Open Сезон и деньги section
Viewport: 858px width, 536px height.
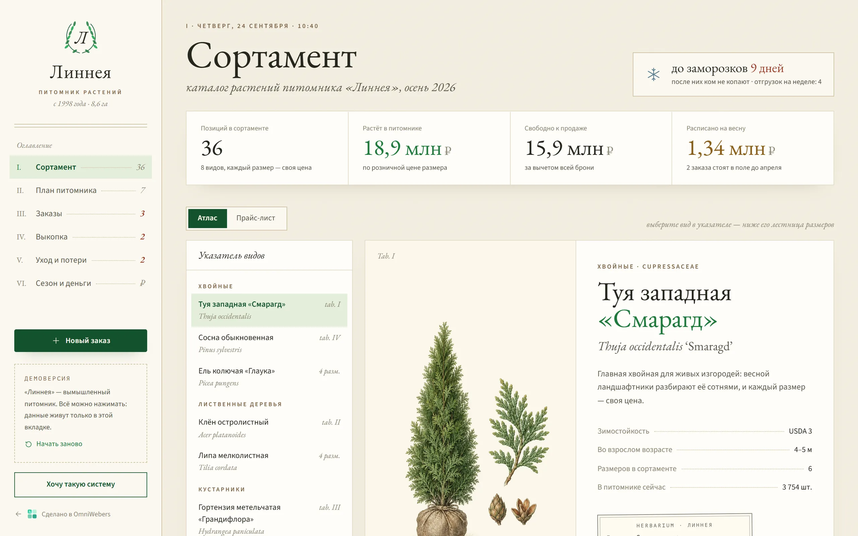81,283
